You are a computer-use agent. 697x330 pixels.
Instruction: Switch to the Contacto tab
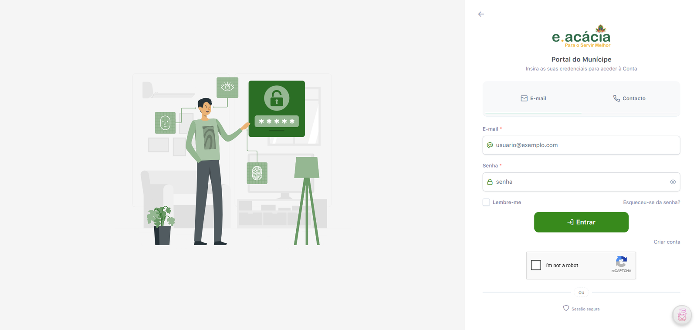pyautogui.click(x=629, y=98)
